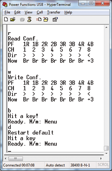Click the Disconnect phone icon
Viewport: 112px width, 171px height.
[29, 19]
